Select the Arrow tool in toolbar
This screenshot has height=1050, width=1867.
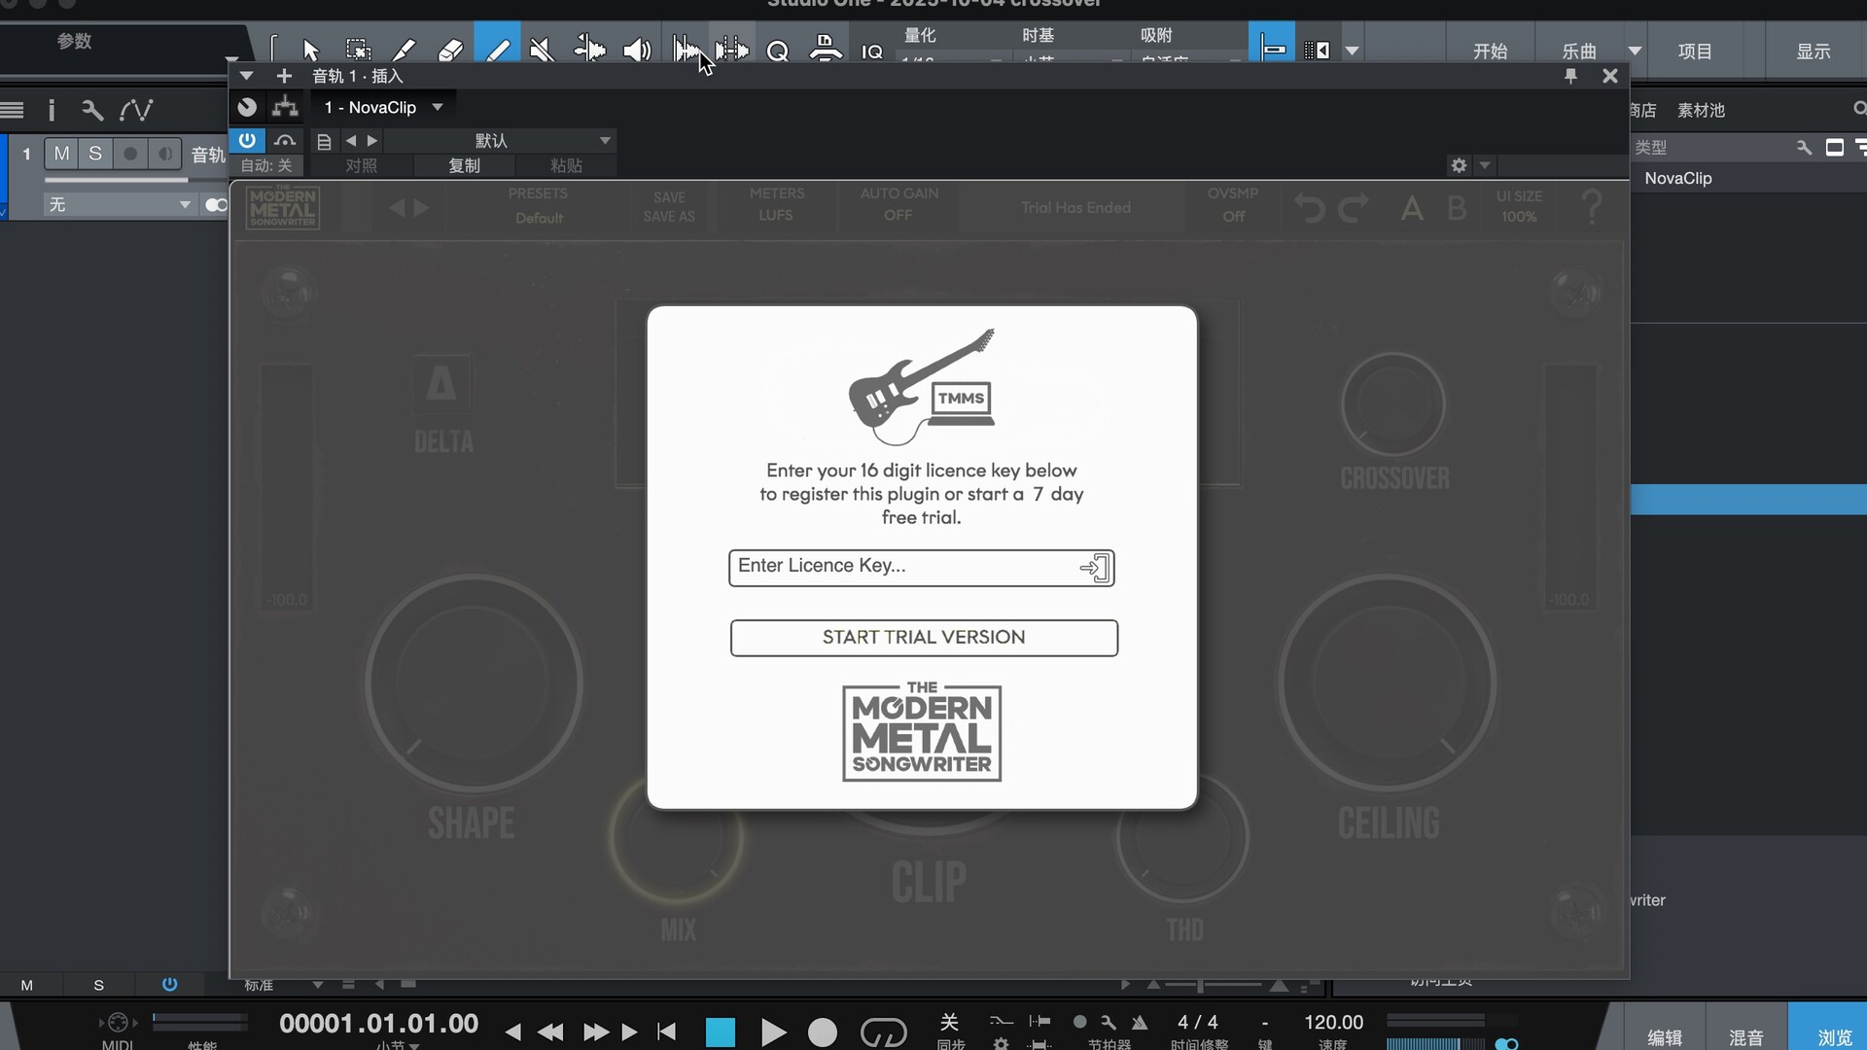(310, 50)
